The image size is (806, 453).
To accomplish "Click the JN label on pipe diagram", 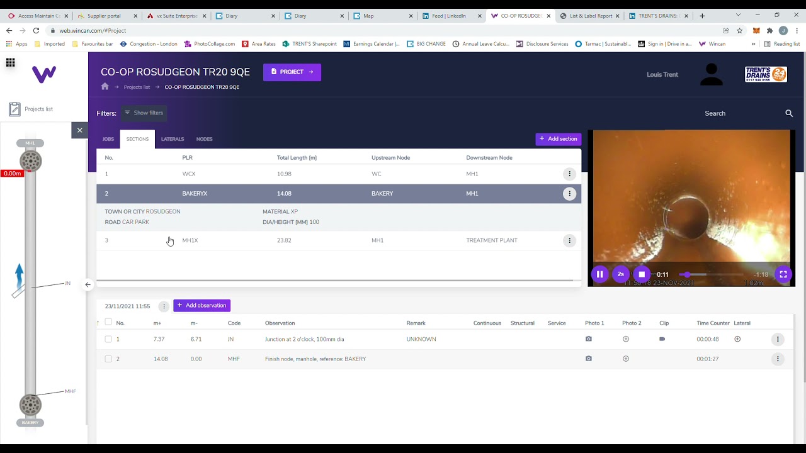I will (67, 283).
